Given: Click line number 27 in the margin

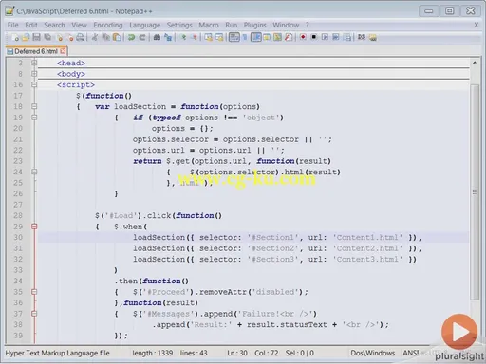Looking at the screenshot, I should click(x=18, y=205).
